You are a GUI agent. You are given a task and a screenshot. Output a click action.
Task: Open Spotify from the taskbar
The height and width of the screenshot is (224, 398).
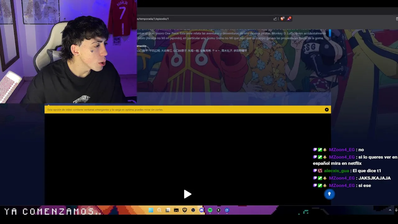coord(210,210)
